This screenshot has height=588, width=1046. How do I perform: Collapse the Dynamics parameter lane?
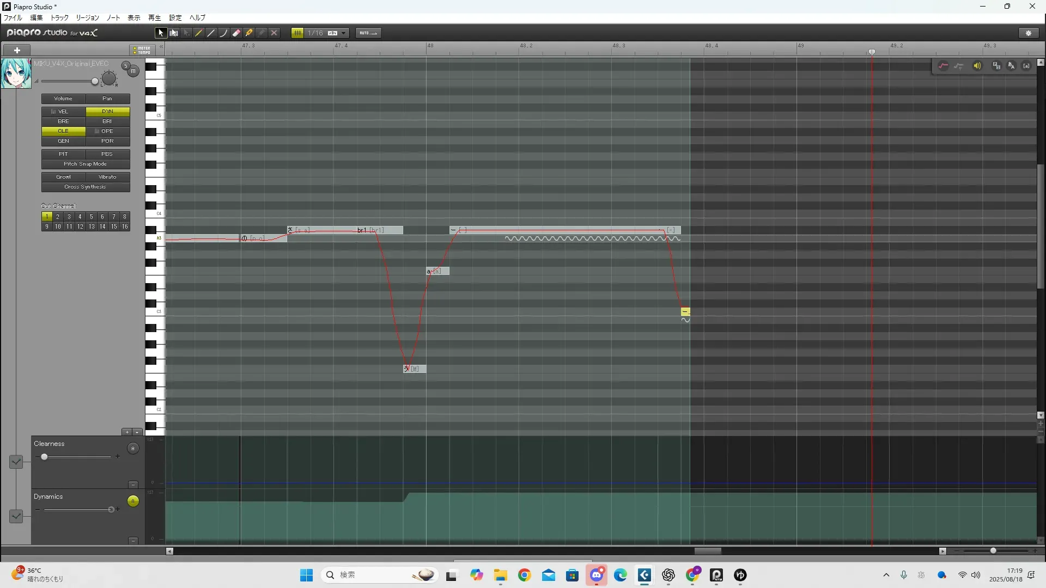pos(133,541)
